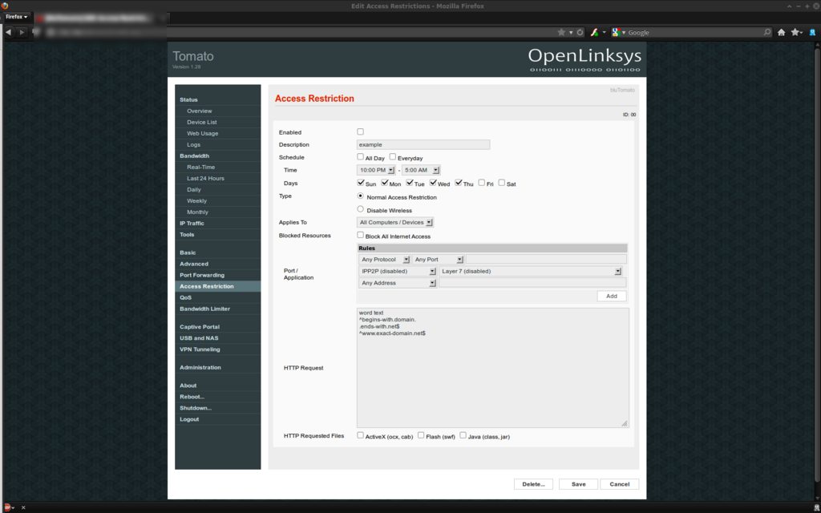
Task: Open All Computers / Devices dropdown
Action: tap(395, 223)
